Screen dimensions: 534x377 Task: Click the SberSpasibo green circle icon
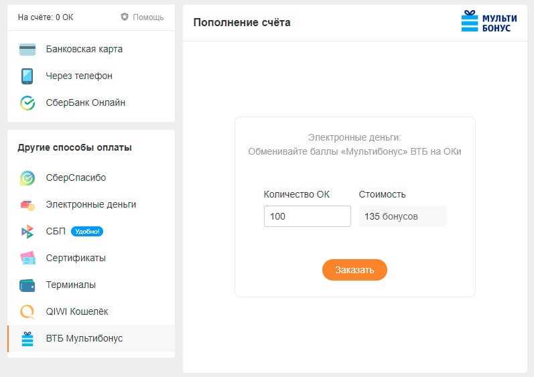(27, 178)
